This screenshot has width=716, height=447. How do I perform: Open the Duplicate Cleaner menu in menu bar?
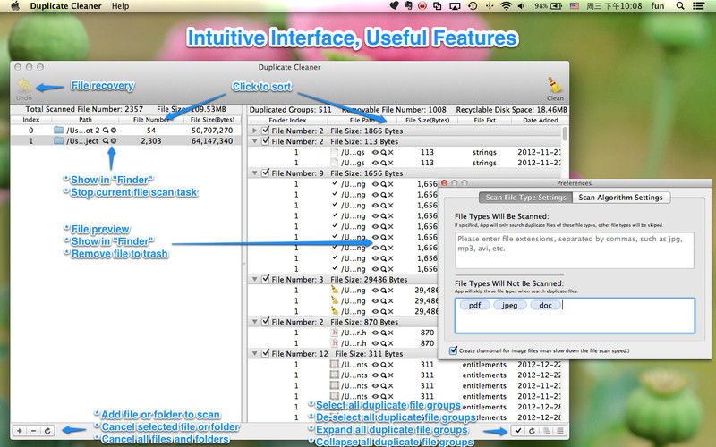pyautogui.click(x=65, y=6)
